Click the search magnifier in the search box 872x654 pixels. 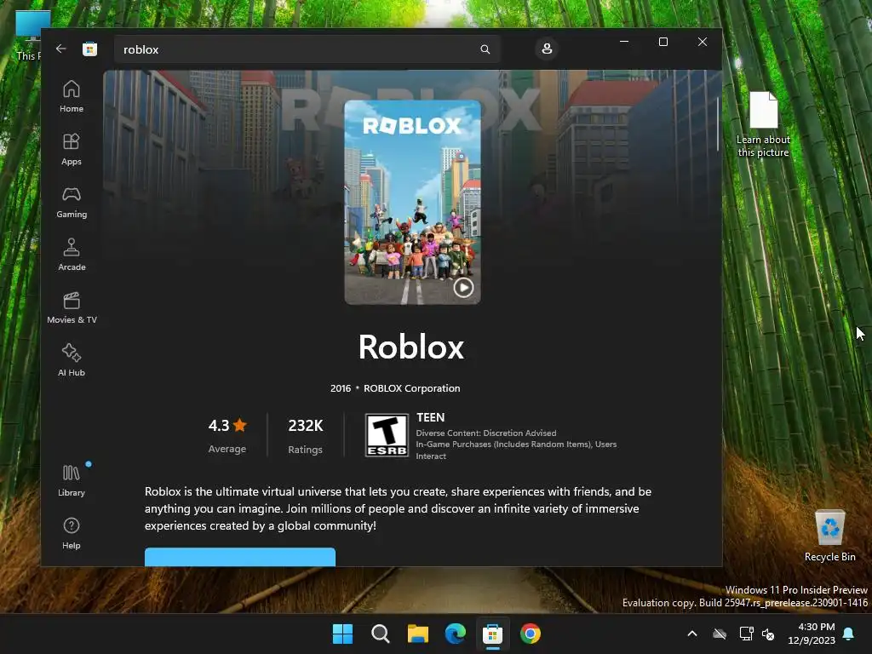(485, 49)
